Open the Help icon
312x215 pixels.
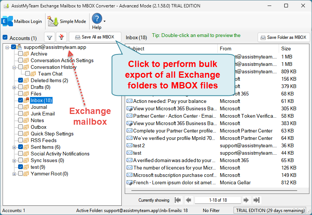click(x=97, y=19)
